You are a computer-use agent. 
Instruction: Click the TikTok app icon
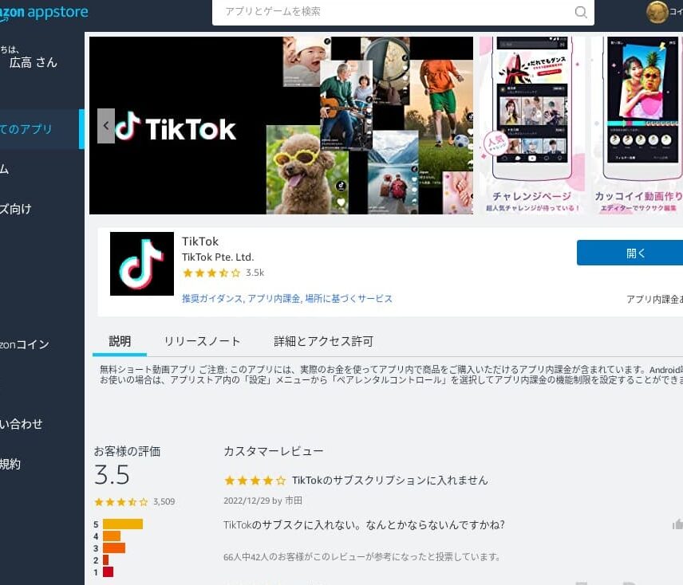[x=142, y=264]
